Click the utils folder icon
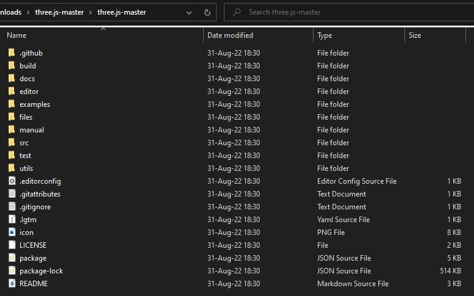The height and width of the screenshot is (296, 474). (x=12, y=168)
